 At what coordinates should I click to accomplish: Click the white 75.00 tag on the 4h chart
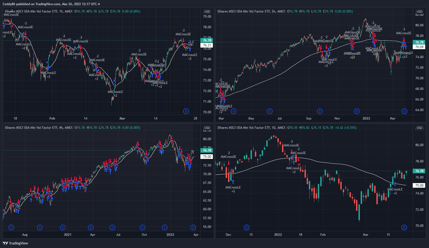point(207,156)
